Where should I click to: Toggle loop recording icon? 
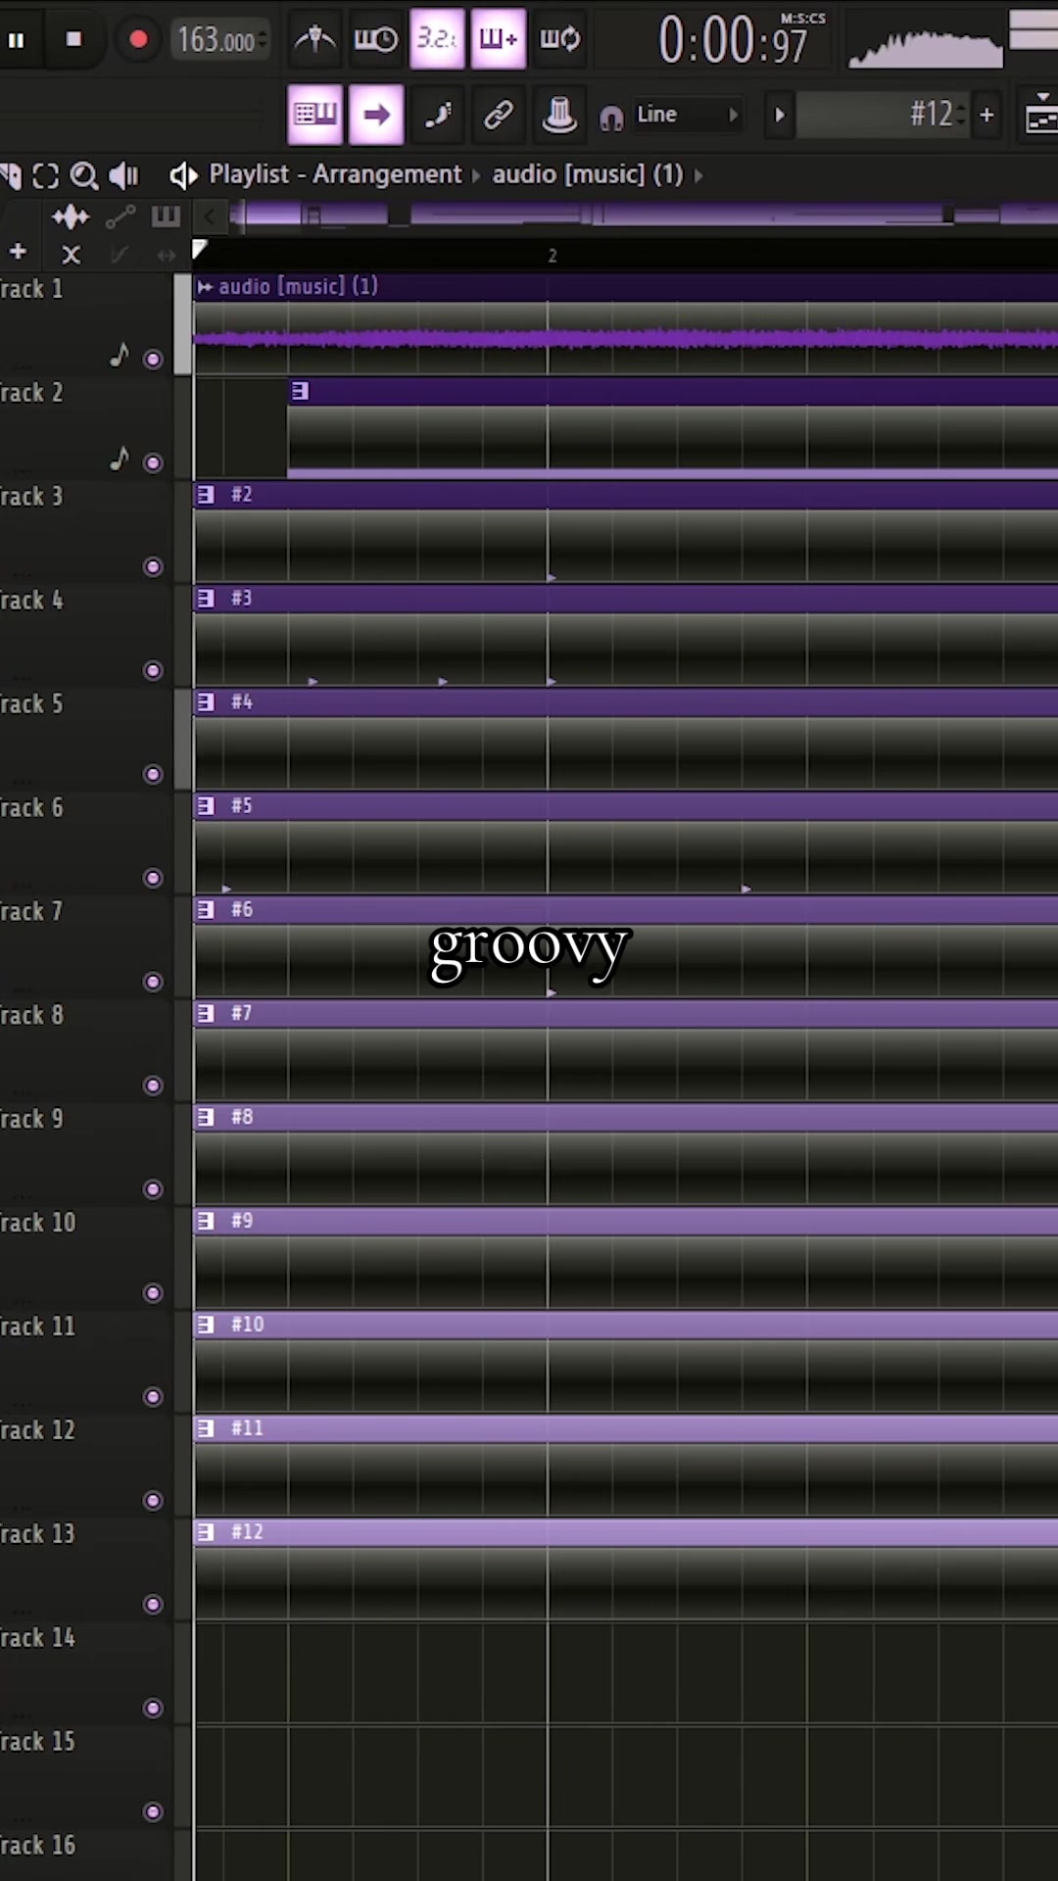[x=560, y=39]
